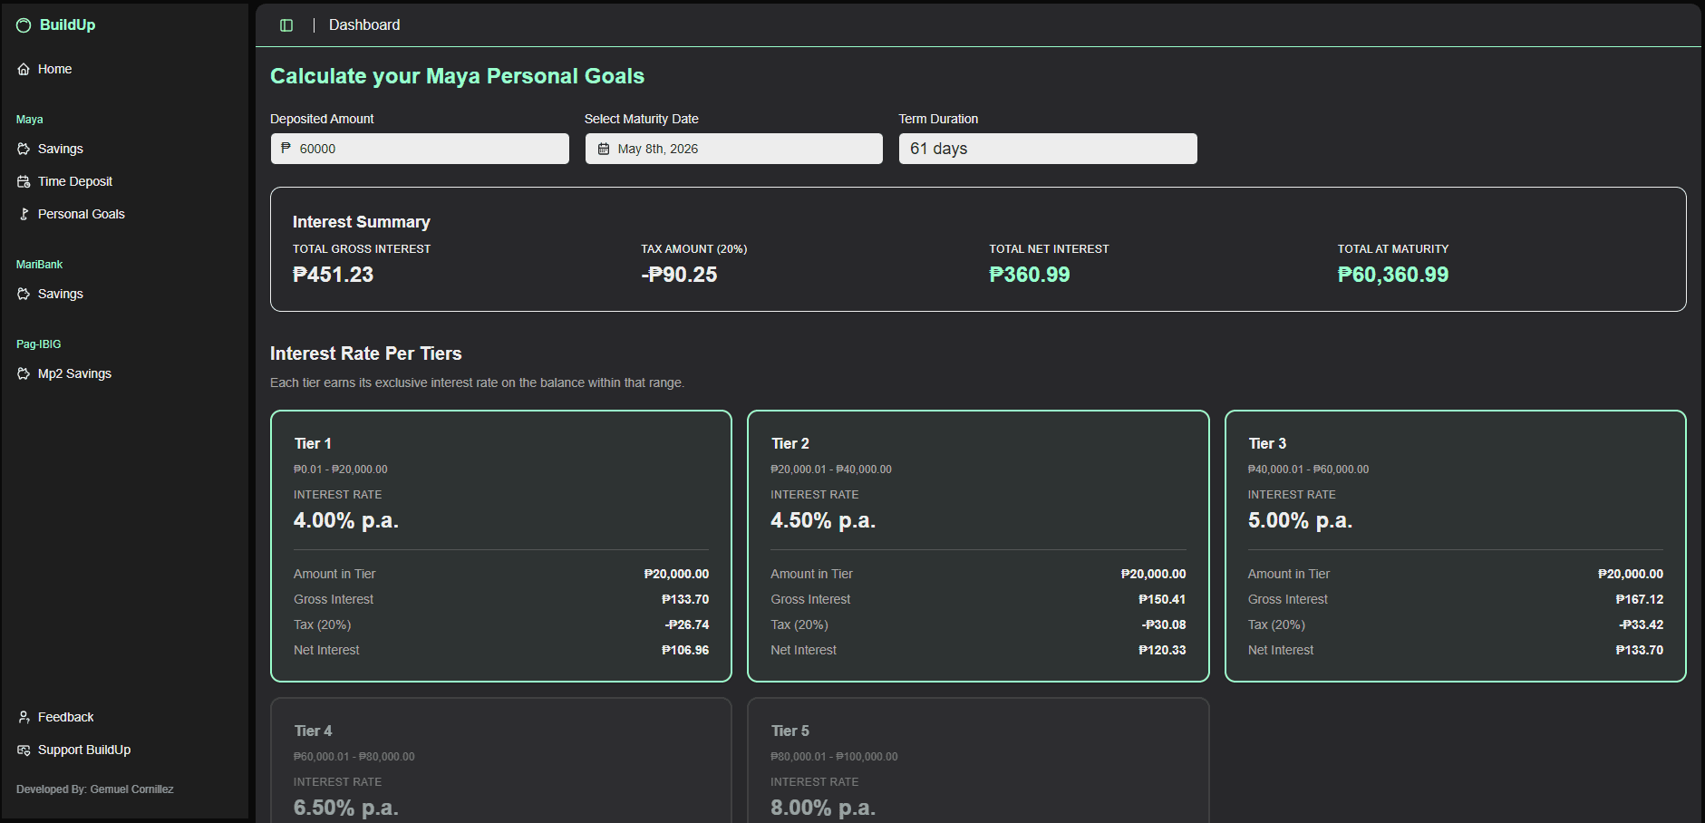Click the Mp2 Savings icon
The image size is (1705, 823).
(24, 374)
